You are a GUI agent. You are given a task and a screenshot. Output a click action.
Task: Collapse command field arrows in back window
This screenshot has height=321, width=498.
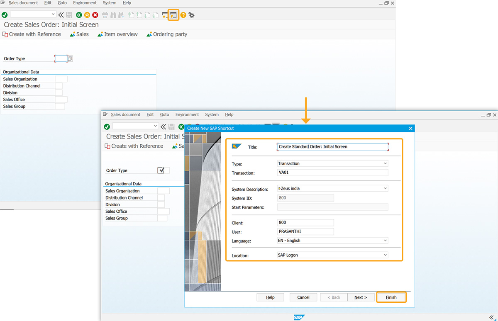61,15
